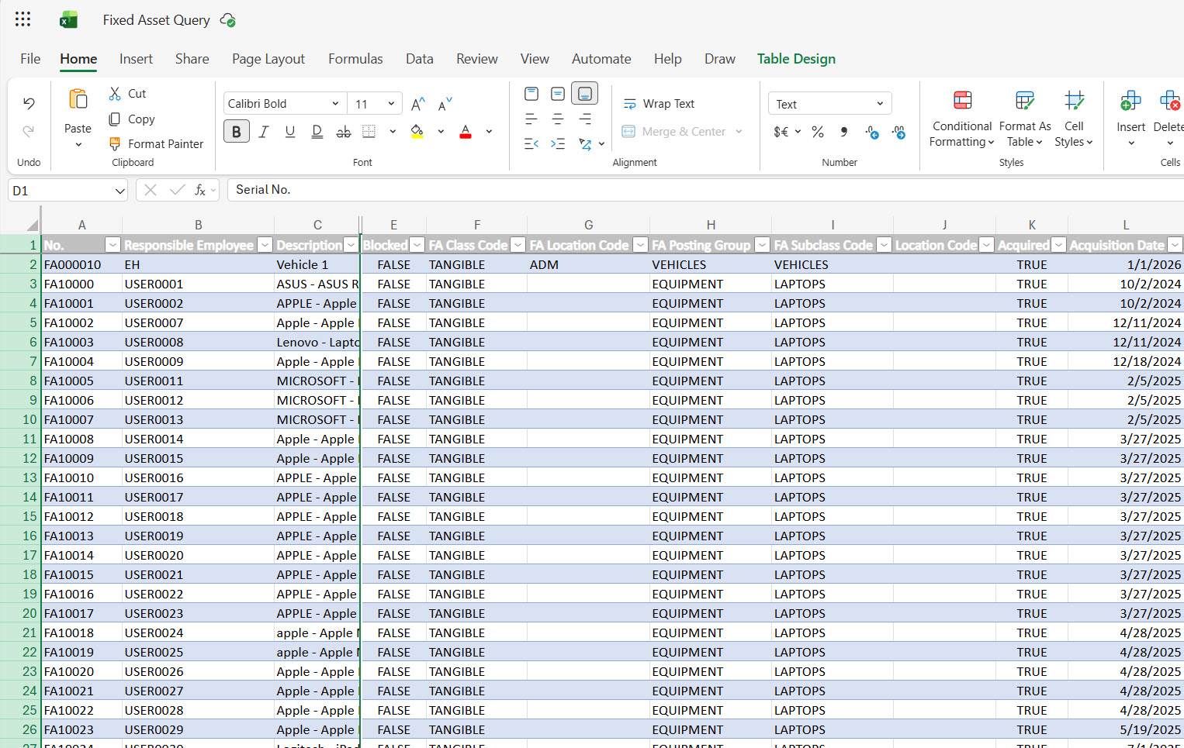Click the Format Painter icon
Screen dimensions: 1184x748
115,144
